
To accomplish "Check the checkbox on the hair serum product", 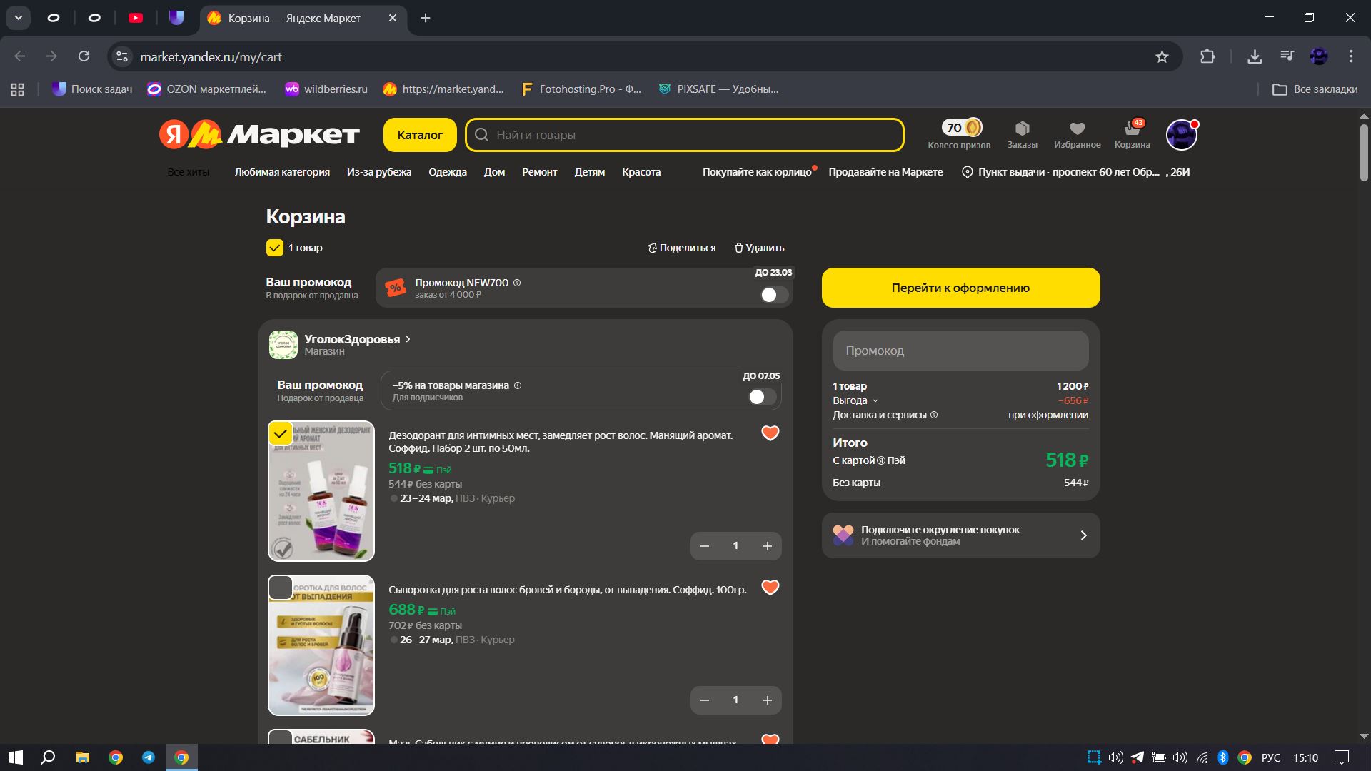I will (280, 588).
